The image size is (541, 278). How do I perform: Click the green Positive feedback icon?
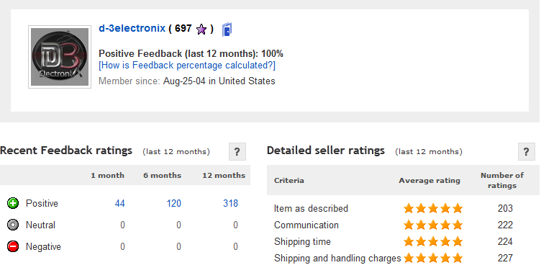(x=13, y=203)
